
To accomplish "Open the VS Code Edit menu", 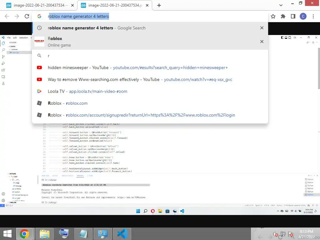I will click(x=15, y=37).
